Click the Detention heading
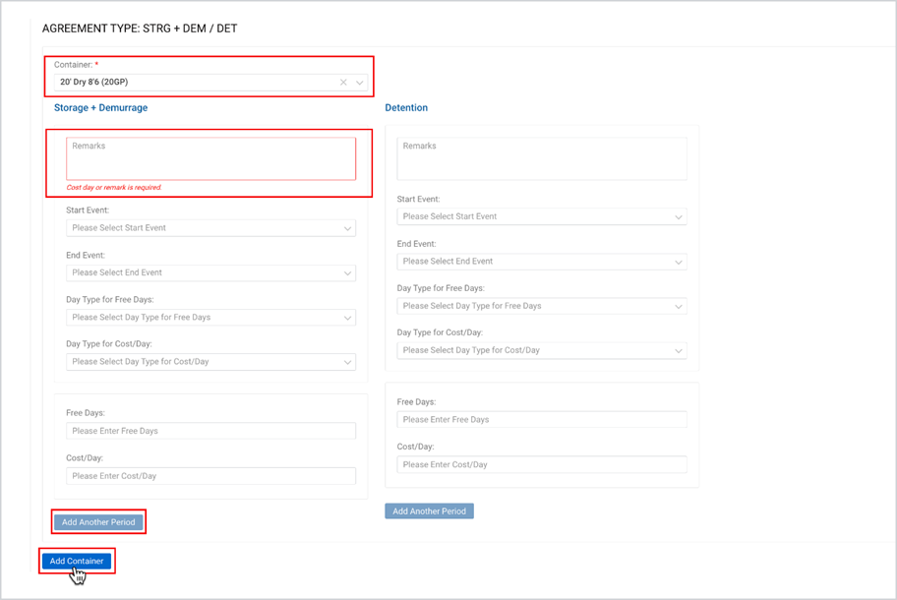The width and height of the screenshot is (897, 600). (406, 107)
